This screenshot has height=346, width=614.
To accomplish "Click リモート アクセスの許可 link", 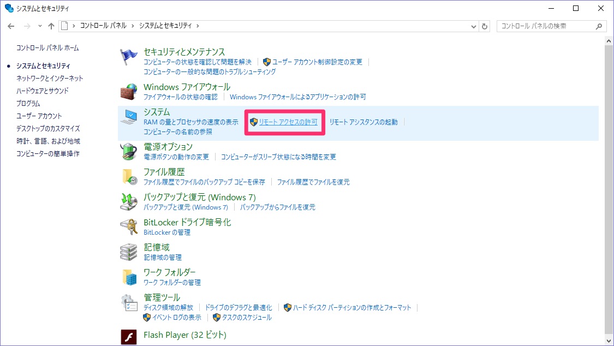I will pos(288,122).
